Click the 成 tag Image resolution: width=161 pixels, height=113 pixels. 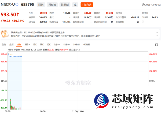[75, 5]
